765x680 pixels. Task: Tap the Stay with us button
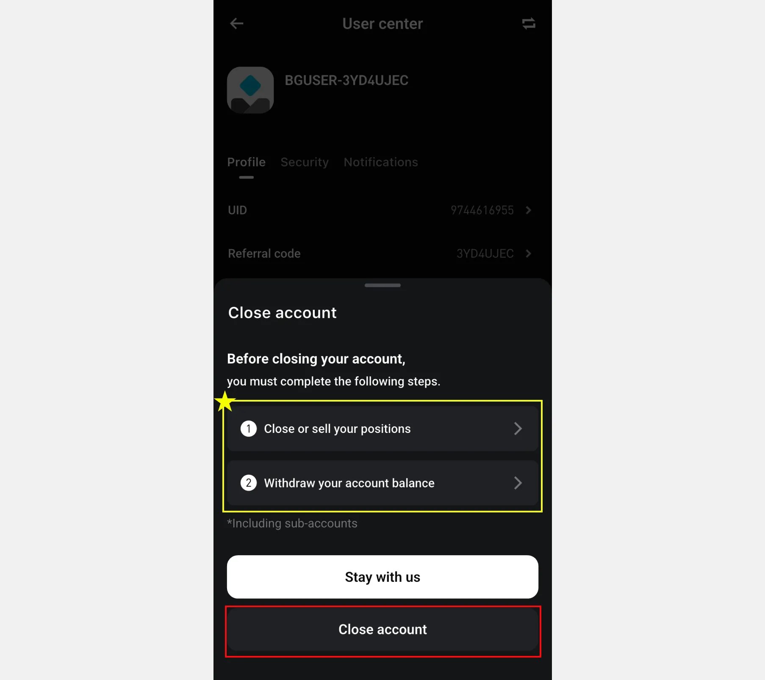[x=382, y=577]
